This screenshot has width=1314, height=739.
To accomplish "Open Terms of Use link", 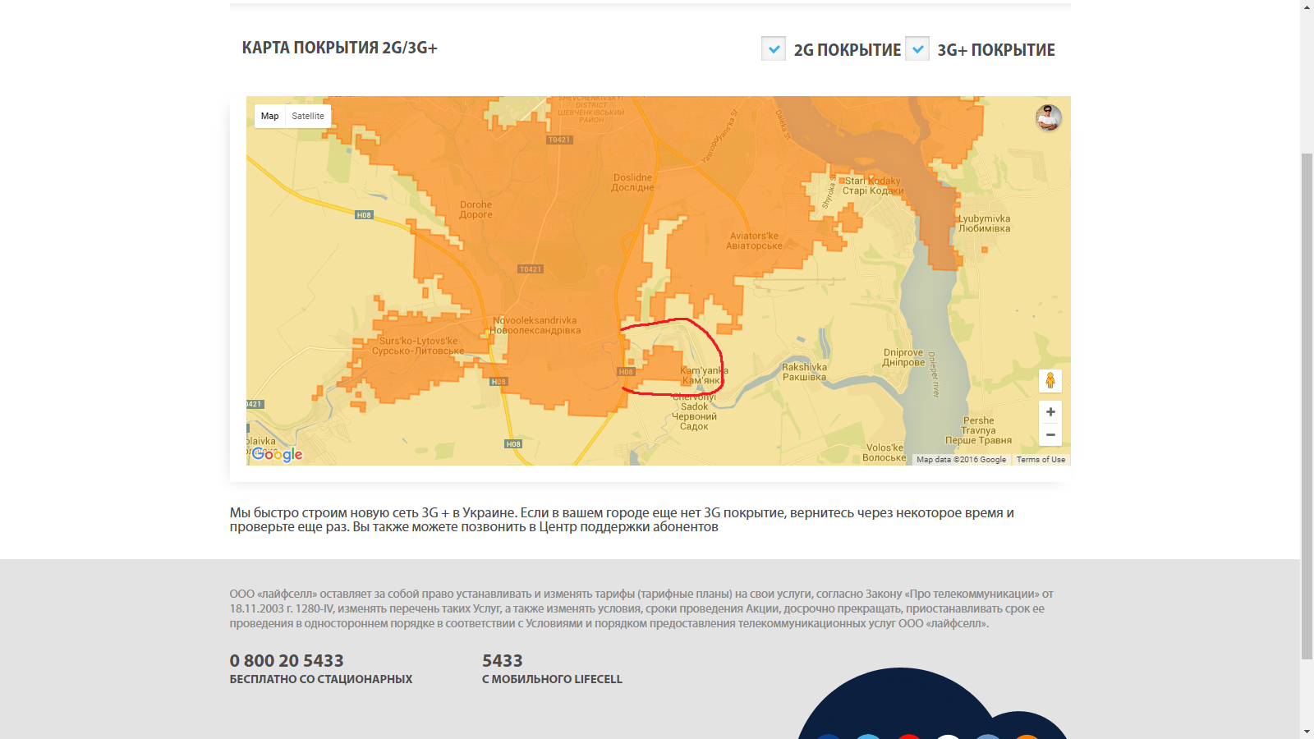I will click(1041, 460).
